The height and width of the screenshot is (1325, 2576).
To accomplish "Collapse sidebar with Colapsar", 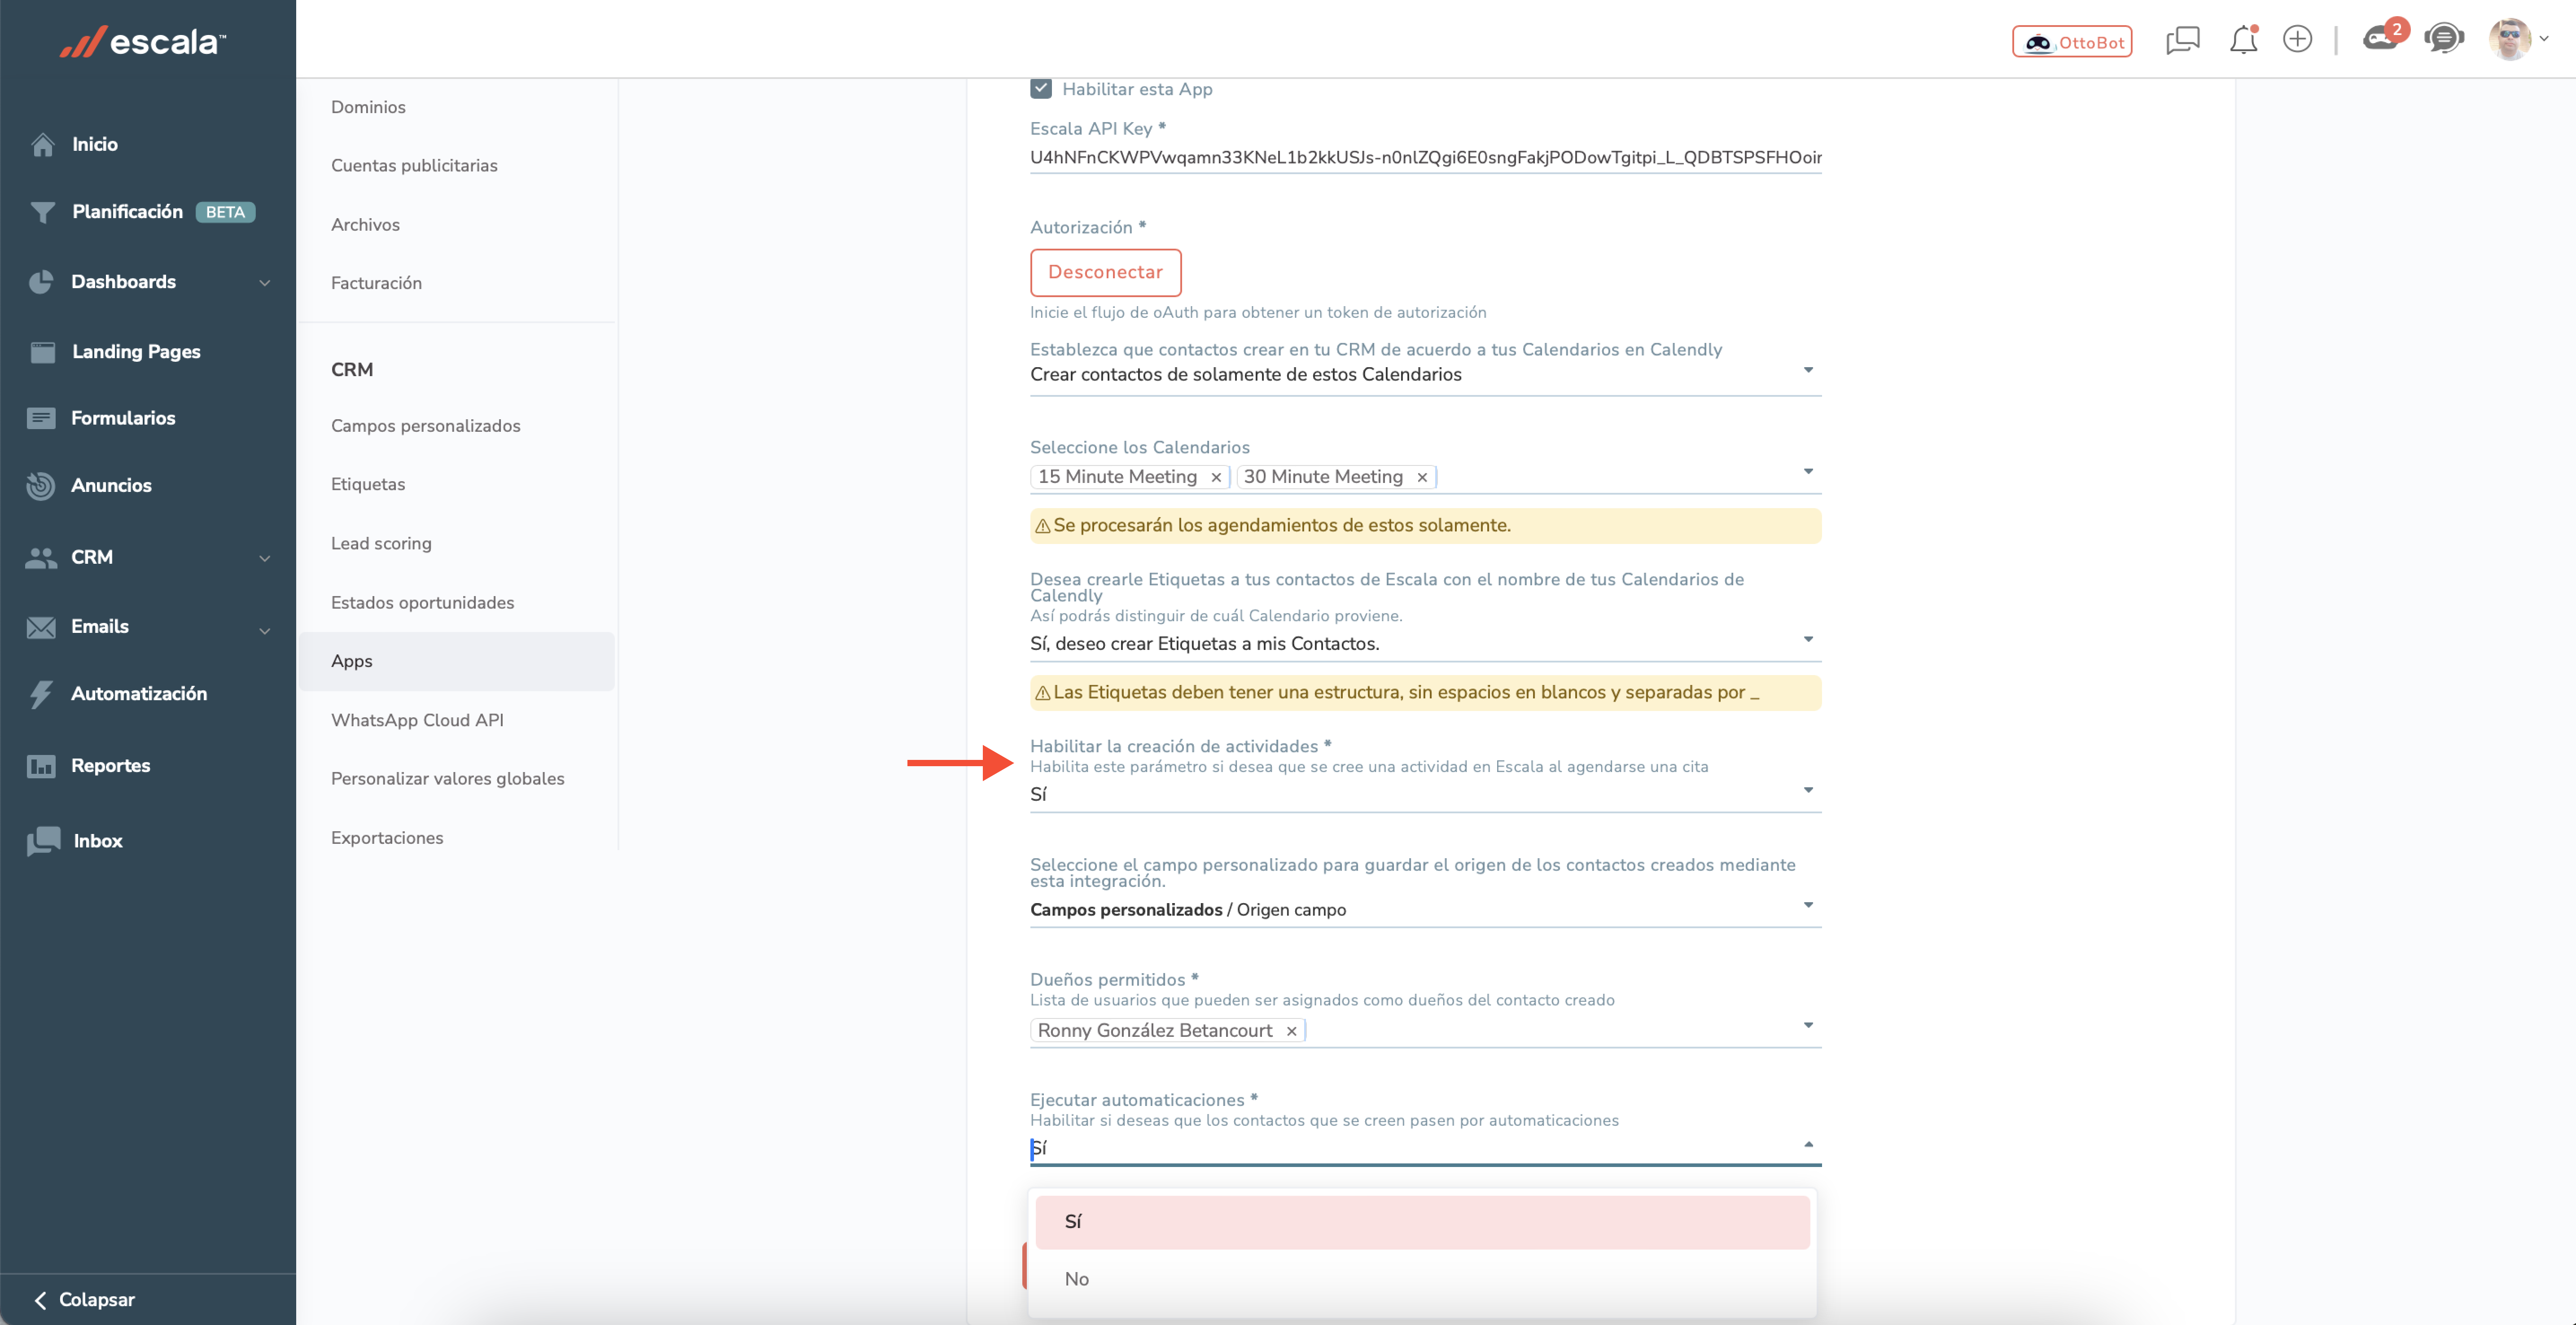I will point(85,1299).
